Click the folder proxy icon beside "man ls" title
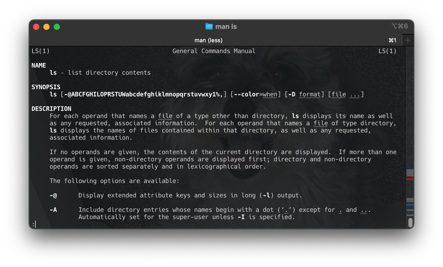This screenshot has width=443, height=267. point(209,26)
